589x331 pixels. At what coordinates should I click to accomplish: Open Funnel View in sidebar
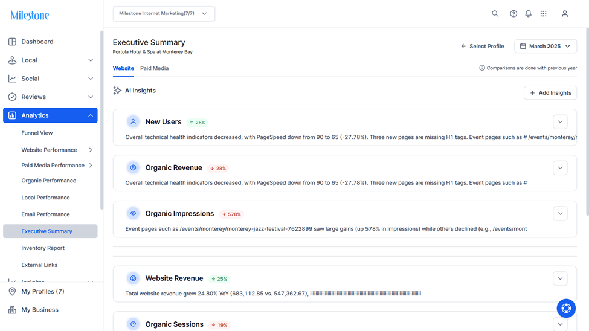[37, 133]
